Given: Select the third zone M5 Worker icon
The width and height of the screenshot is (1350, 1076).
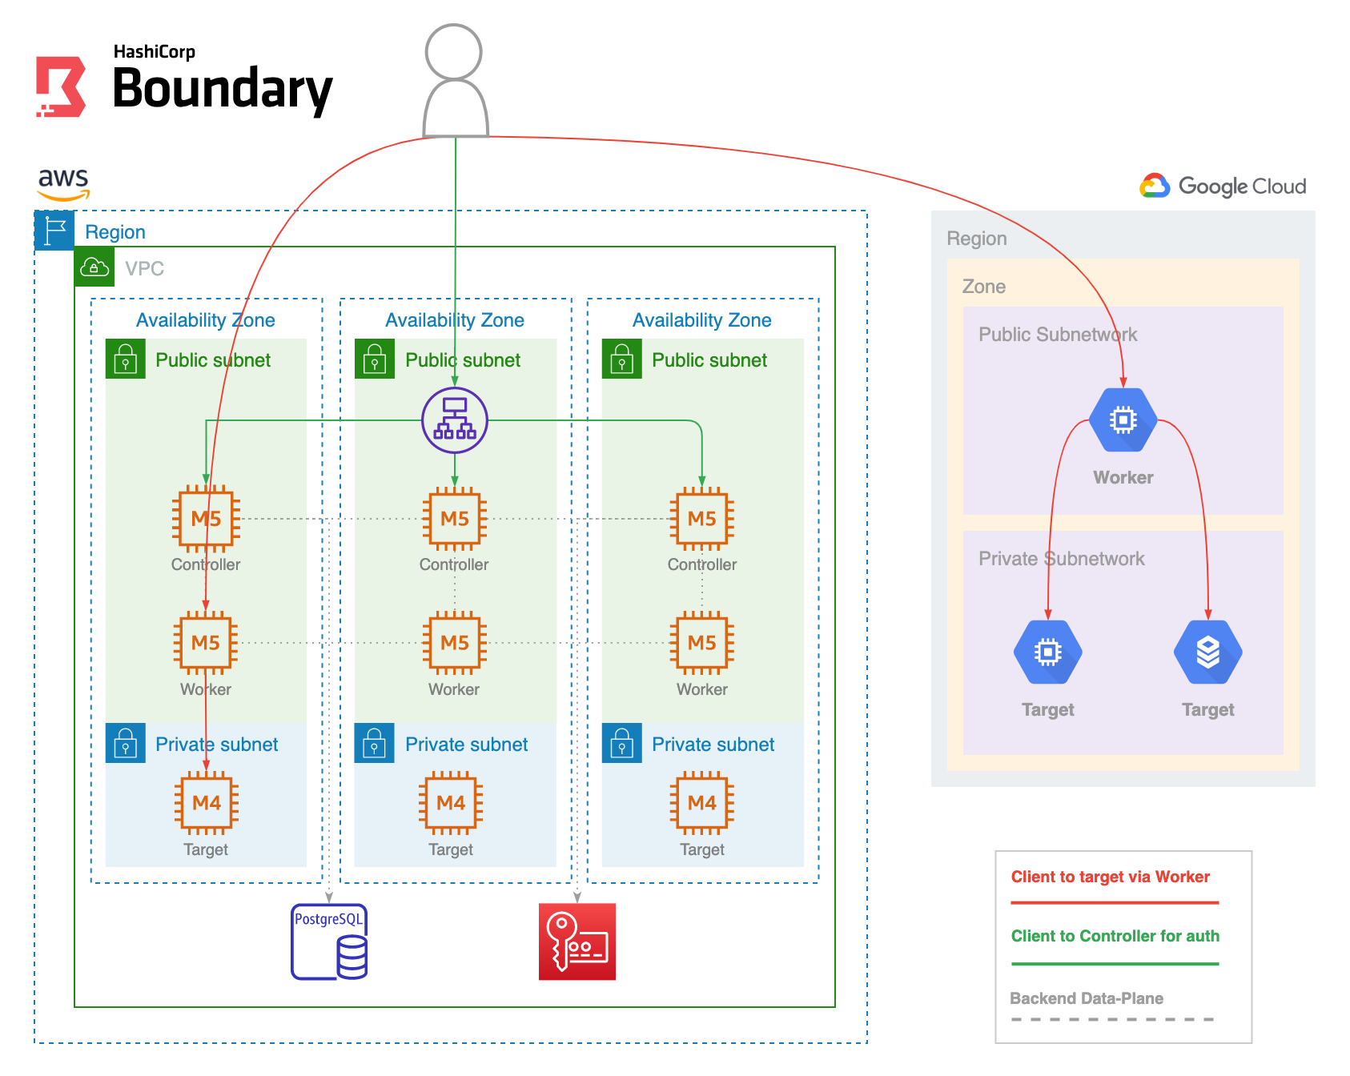Looking at the screenshot, I should point(702,643).
